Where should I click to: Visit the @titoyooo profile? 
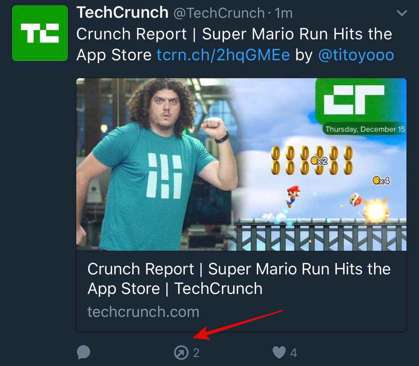pos(357,55)
